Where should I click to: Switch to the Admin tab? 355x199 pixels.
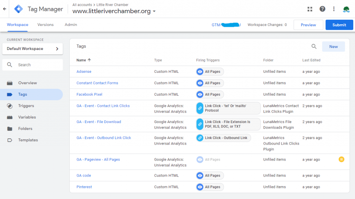pyautogui.click(x=71, y=25)
